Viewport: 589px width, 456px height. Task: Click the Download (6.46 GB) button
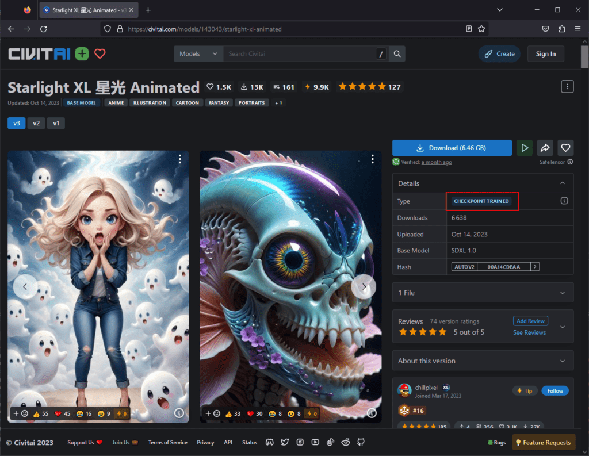[452, 148]
